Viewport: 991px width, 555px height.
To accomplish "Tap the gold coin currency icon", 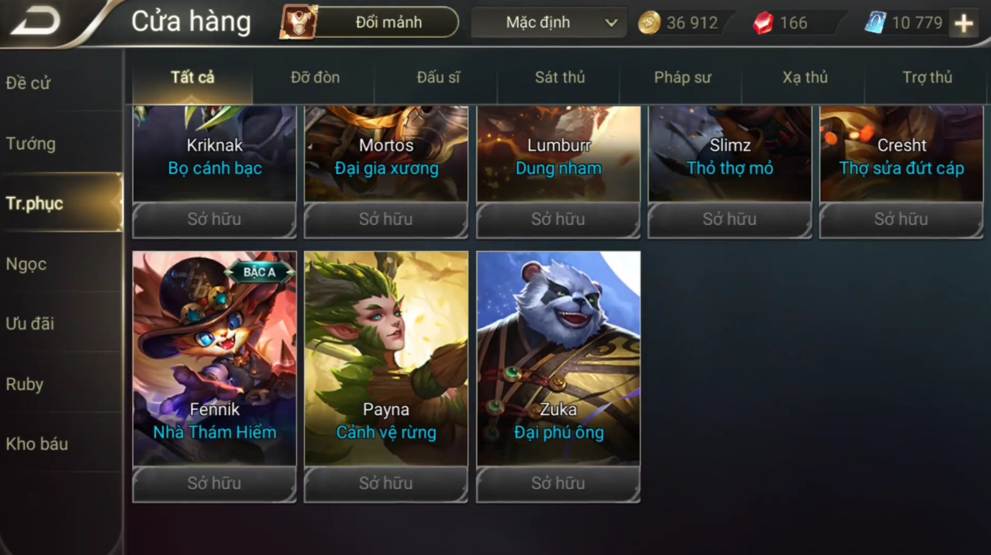I will point(650,23).
